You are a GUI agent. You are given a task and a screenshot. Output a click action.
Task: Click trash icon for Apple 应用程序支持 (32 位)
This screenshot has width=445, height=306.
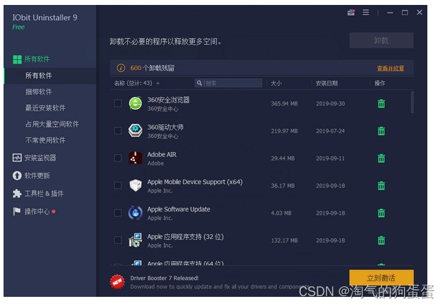[381, 240]
